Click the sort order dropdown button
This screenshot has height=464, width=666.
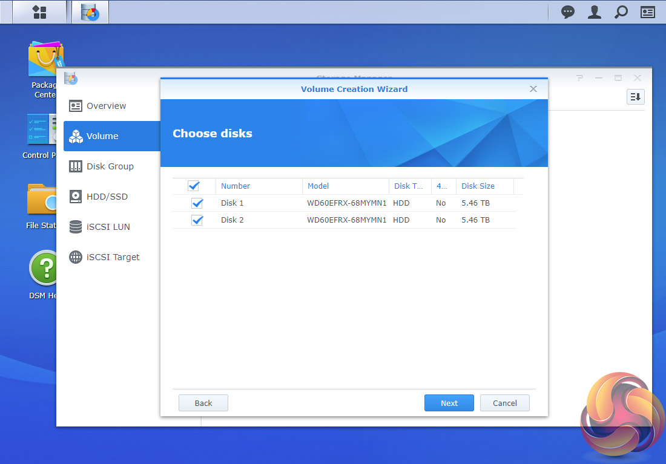[635, 97]
